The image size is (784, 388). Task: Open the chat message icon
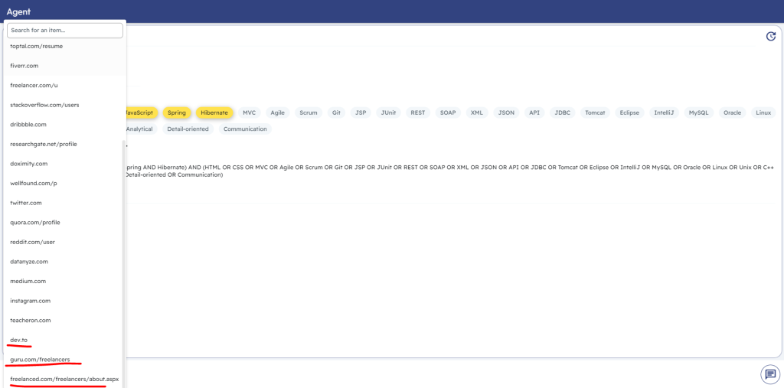(770, 374)
